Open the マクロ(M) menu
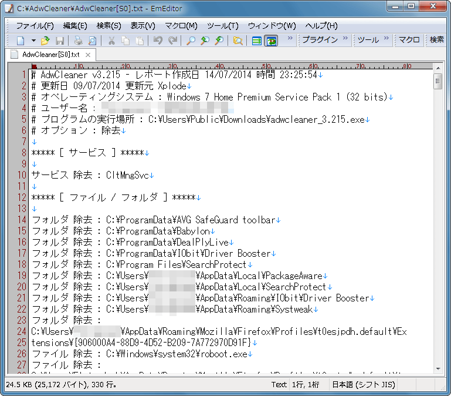This screenshot has height=396, width=451. [x=181, y=26]
